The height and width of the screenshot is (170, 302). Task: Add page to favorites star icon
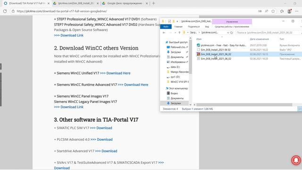(x=273, y=11)
